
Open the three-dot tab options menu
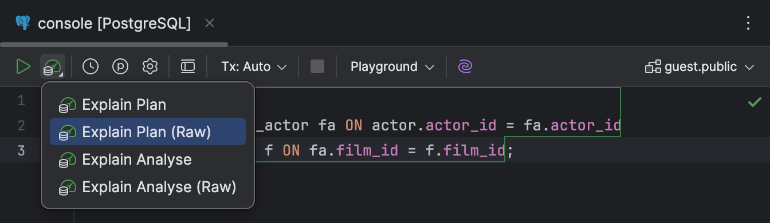[x=748, y=23]
